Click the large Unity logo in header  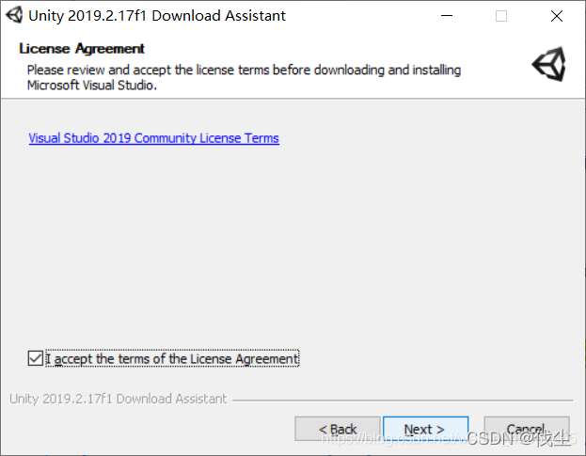tap(548, 65)
